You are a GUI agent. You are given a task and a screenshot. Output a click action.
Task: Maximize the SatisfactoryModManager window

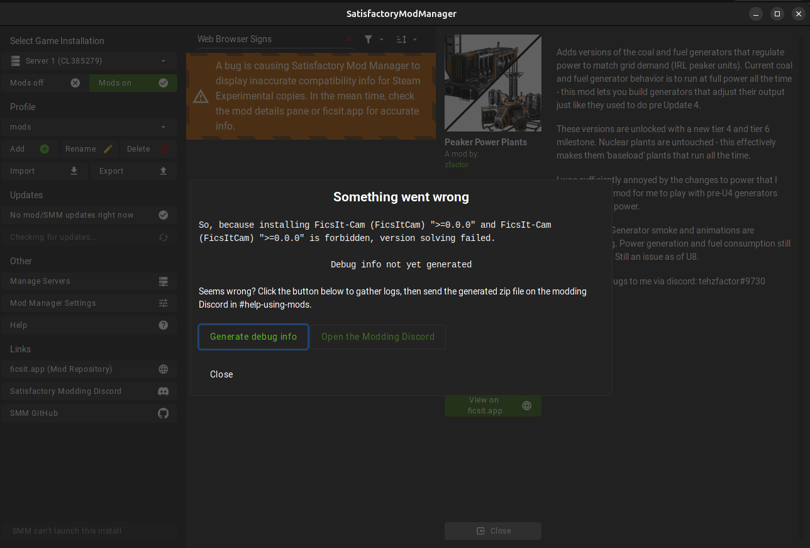coord(777,14)
